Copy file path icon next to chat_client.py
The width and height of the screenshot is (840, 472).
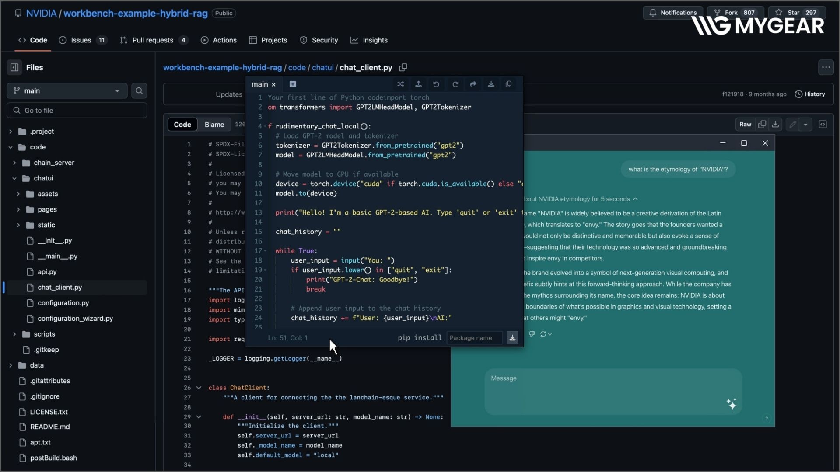pos(403,67)
